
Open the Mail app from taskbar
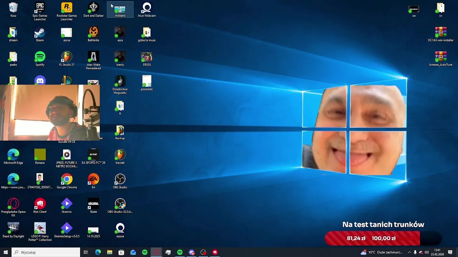tap(133, 252)
